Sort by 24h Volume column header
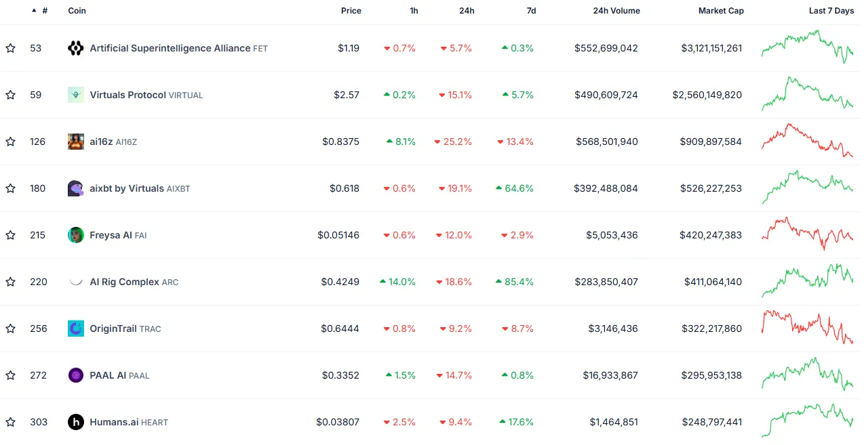This screenshot has width=864, height=445. click(x=616, y=11)
